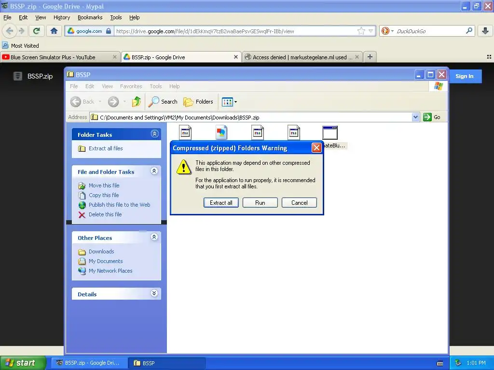
Task: Switch to Blue Screen Simulator Plus tab
Action: click(x=60, y=57)
